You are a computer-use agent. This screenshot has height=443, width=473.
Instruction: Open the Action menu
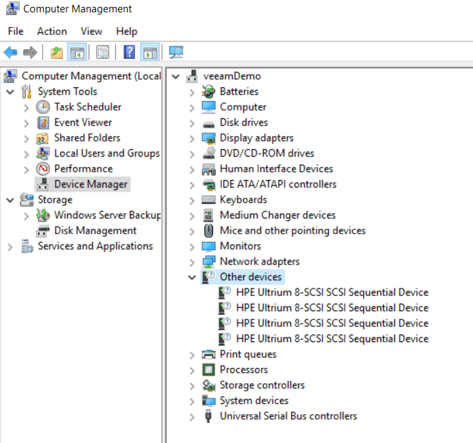pos(52,31)
